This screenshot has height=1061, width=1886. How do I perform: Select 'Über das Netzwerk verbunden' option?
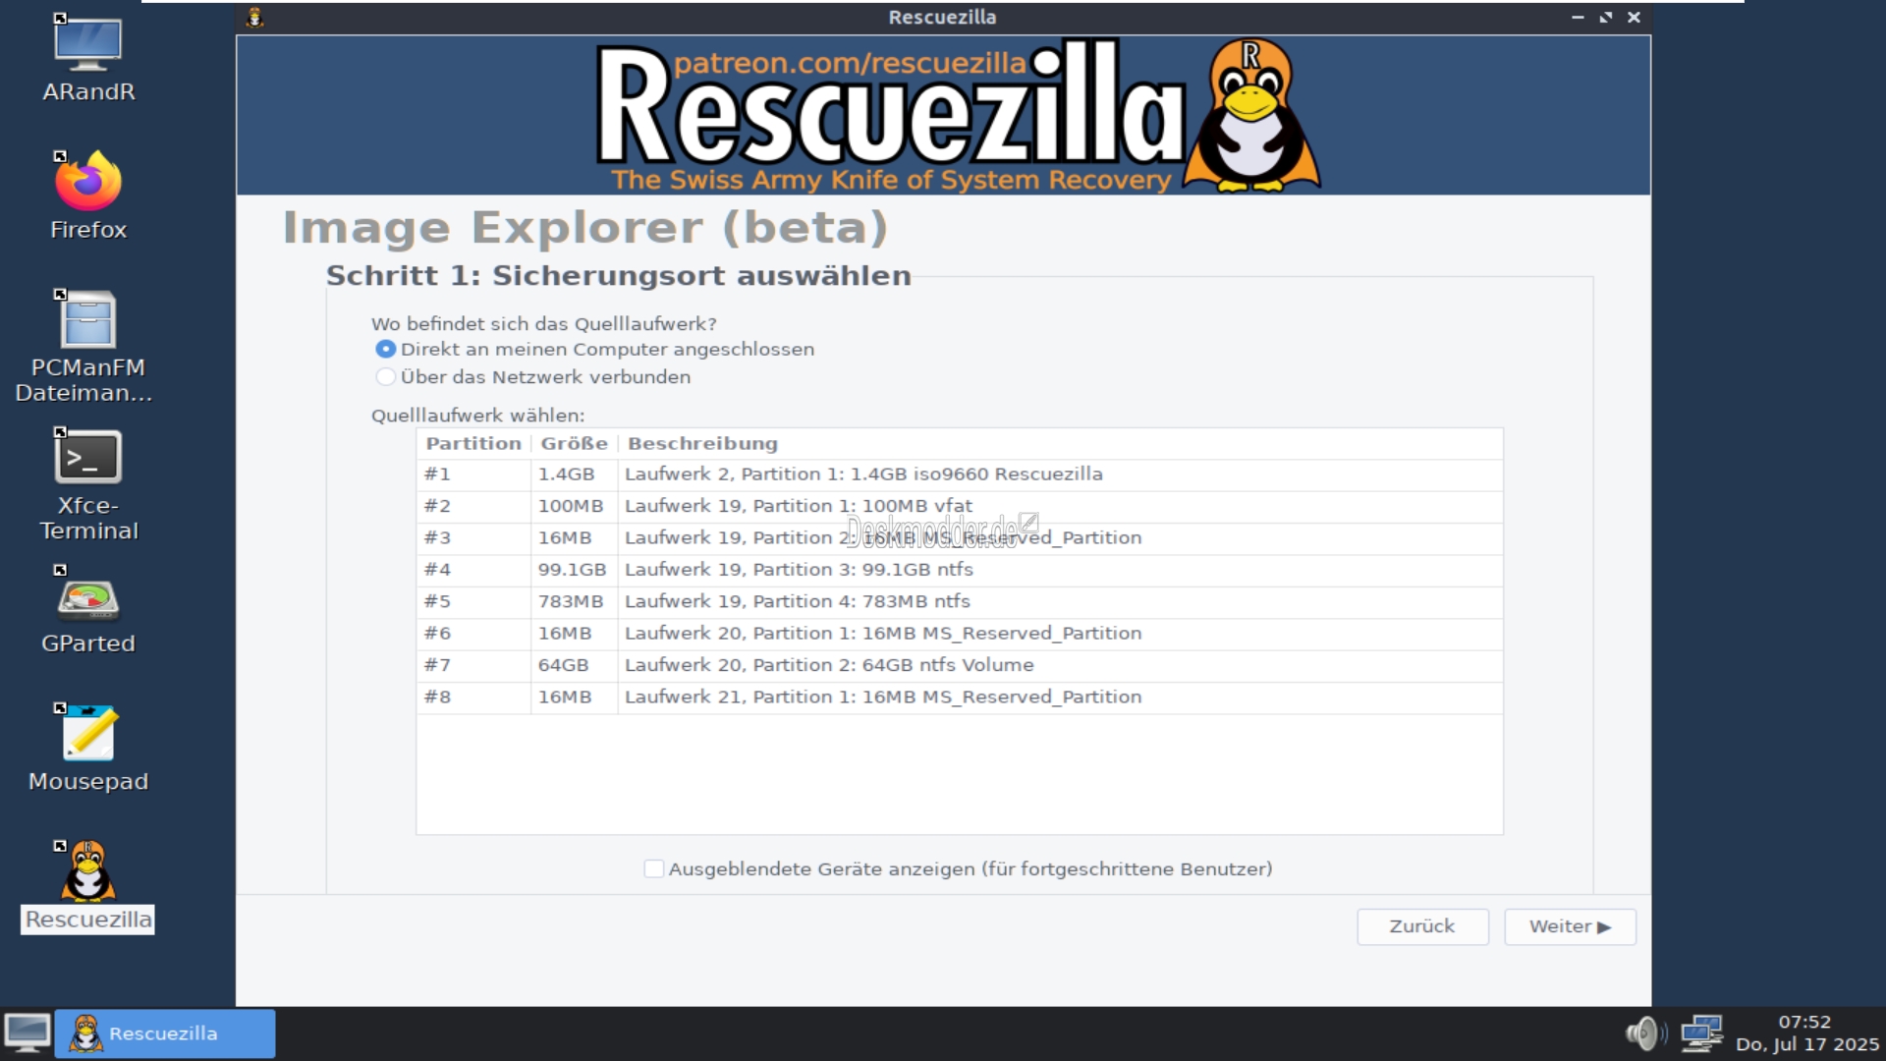(386, 376)
